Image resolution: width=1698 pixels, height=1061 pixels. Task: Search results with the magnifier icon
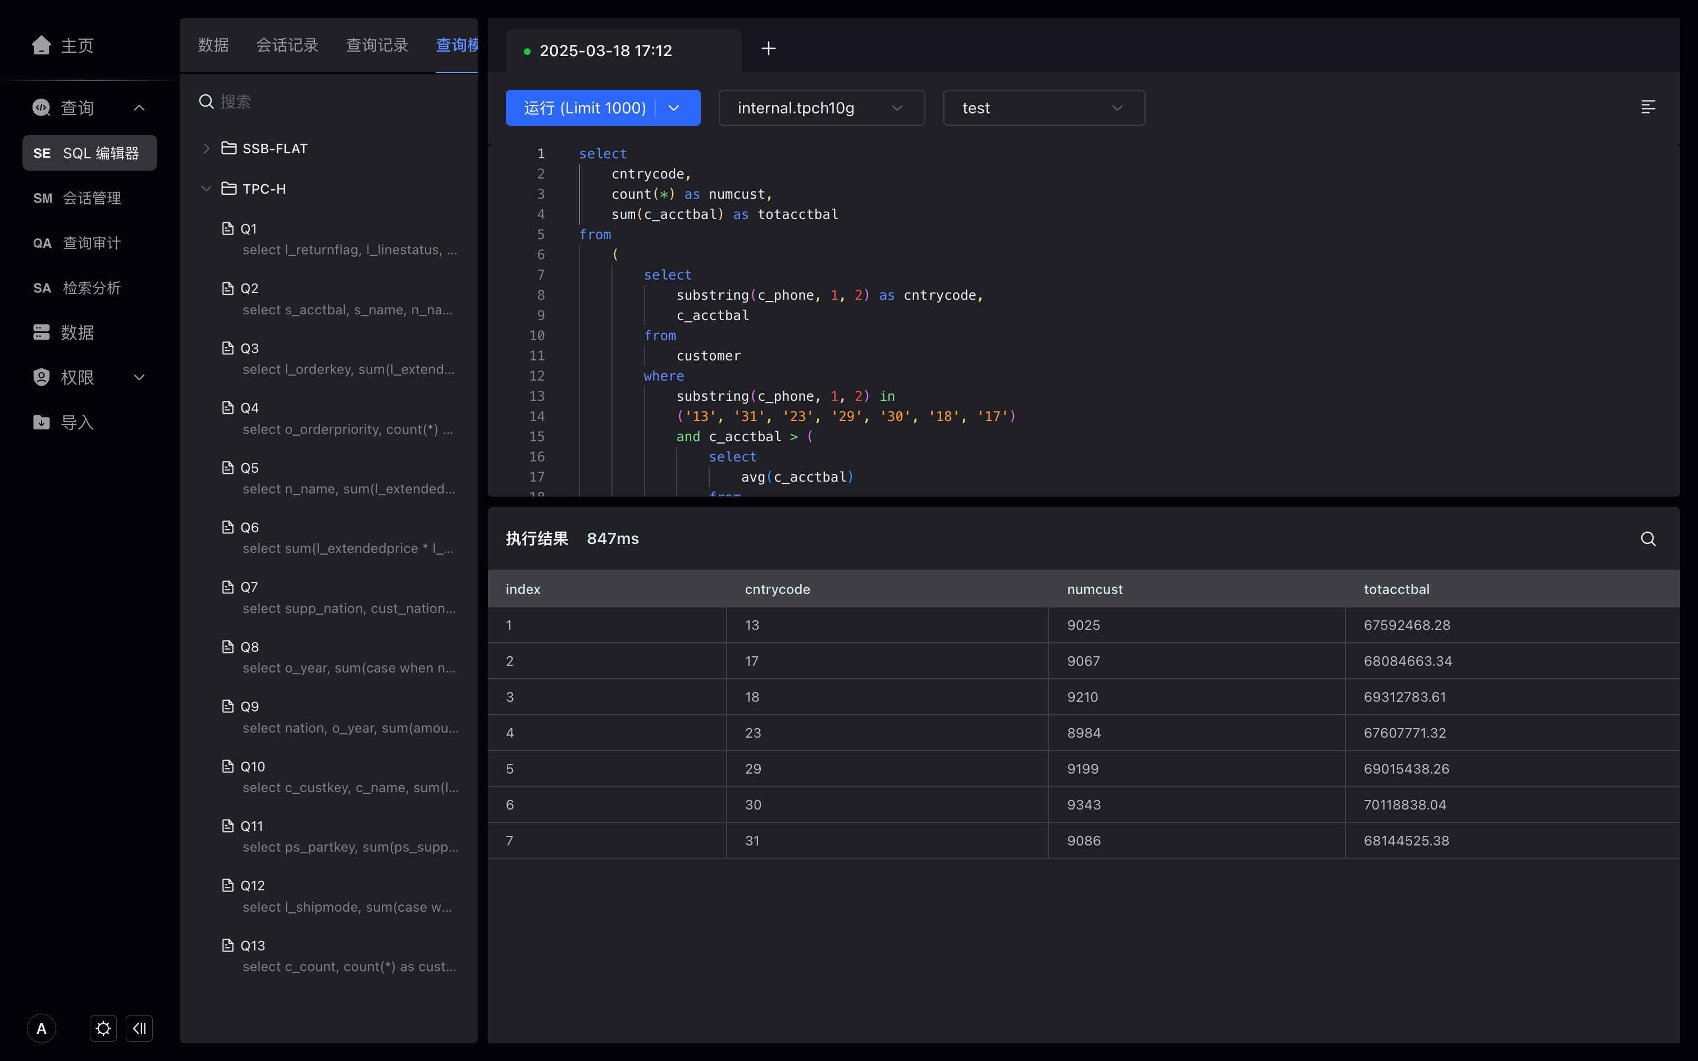tap(1648, 539)
